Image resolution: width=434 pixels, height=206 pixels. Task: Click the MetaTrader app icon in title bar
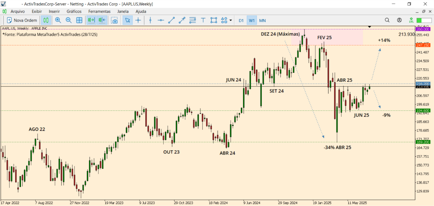pyautogui.click(x=4, y=4)
